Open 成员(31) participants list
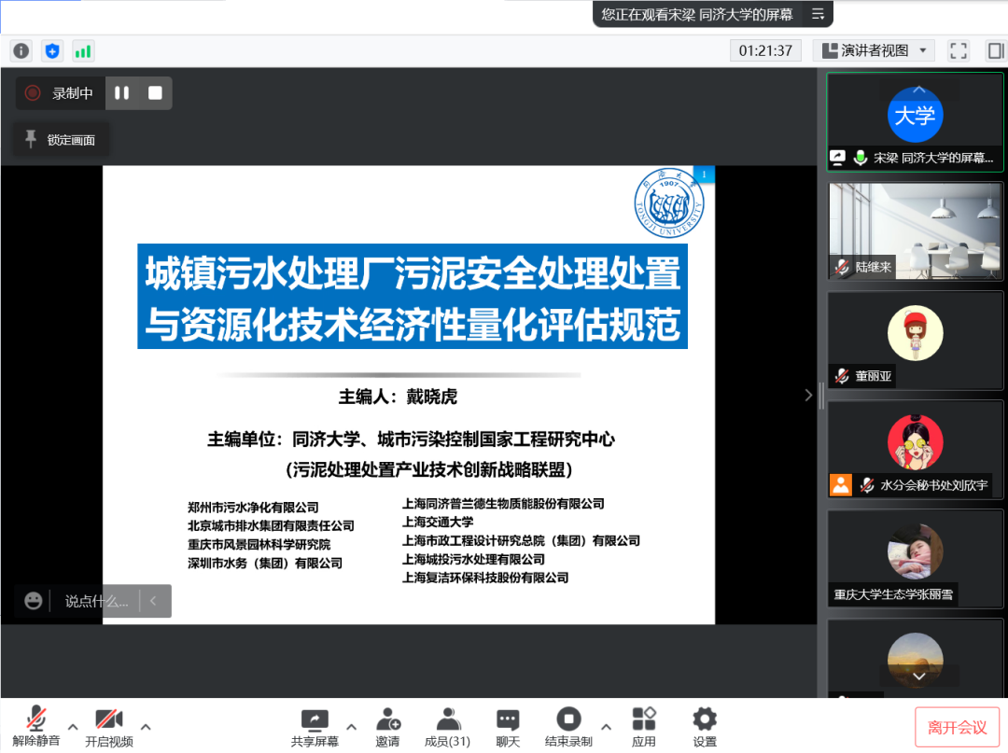The height and width of the screenshot is (753, 1008). pyautogui.click(x=447, y=727)
